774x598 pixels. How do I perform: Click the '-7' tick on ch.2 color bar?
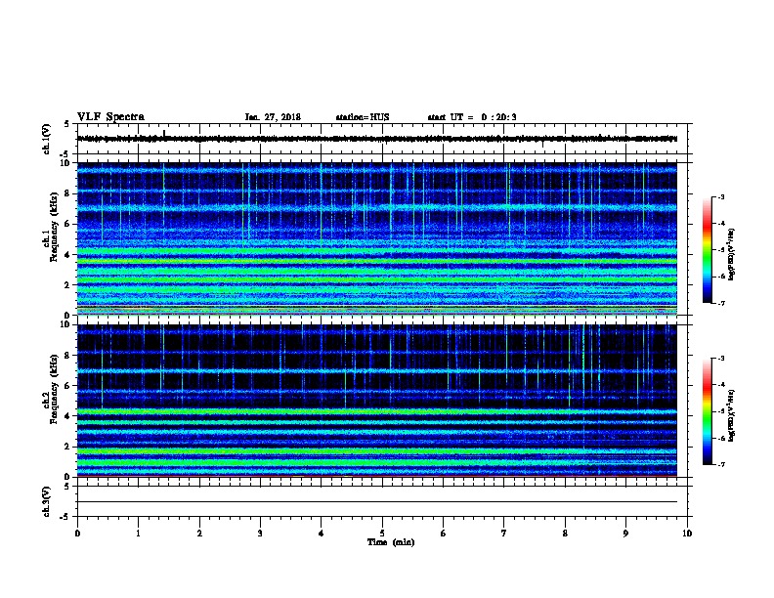click(x=720, y=464)
